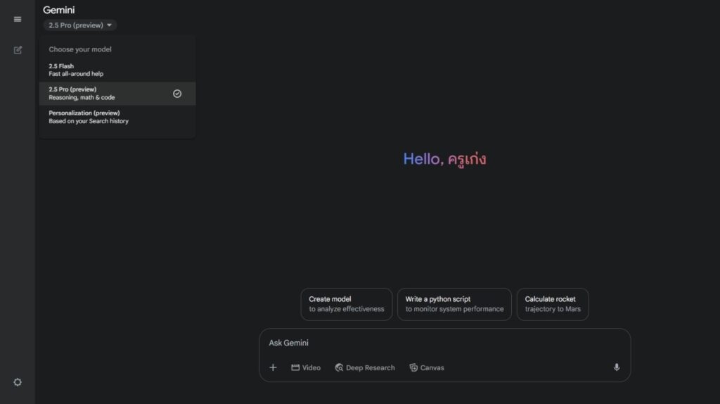Click the Gemini title at top
The width and height of the screenshot is (720, 404).
click(x=59, y=10)
